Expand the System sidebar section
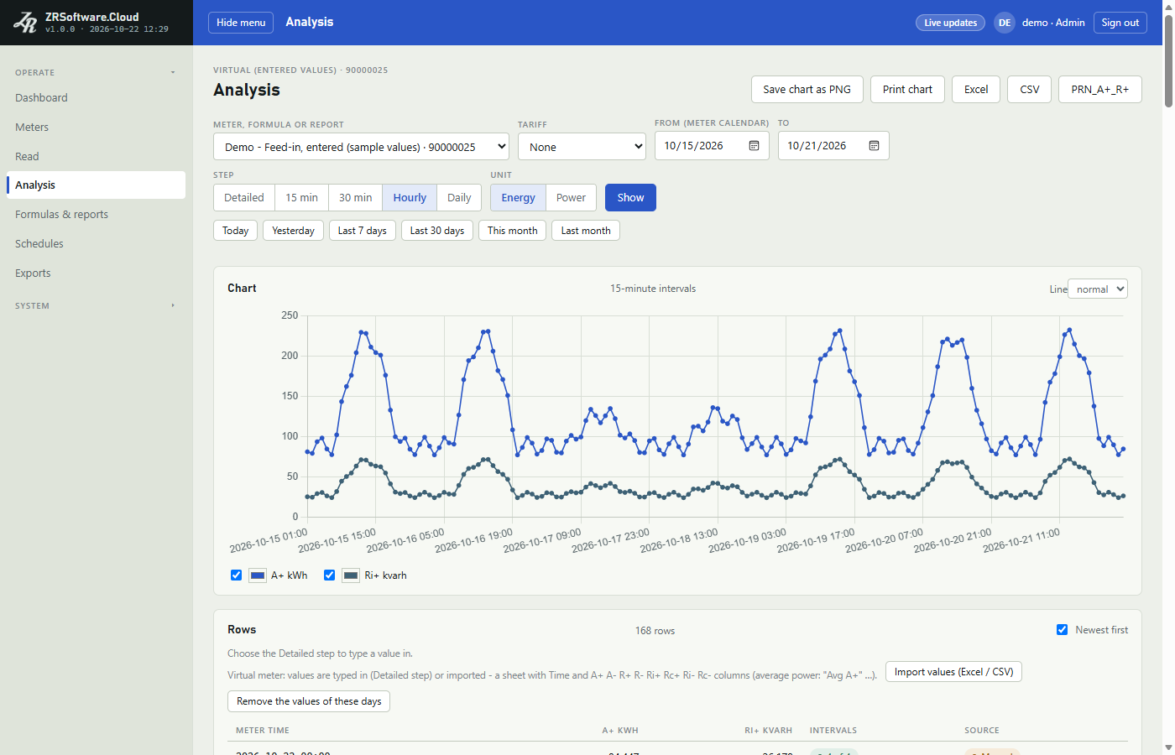This screenshot has width=1175, height=755. pyautogui.click(x=97, y=305)
